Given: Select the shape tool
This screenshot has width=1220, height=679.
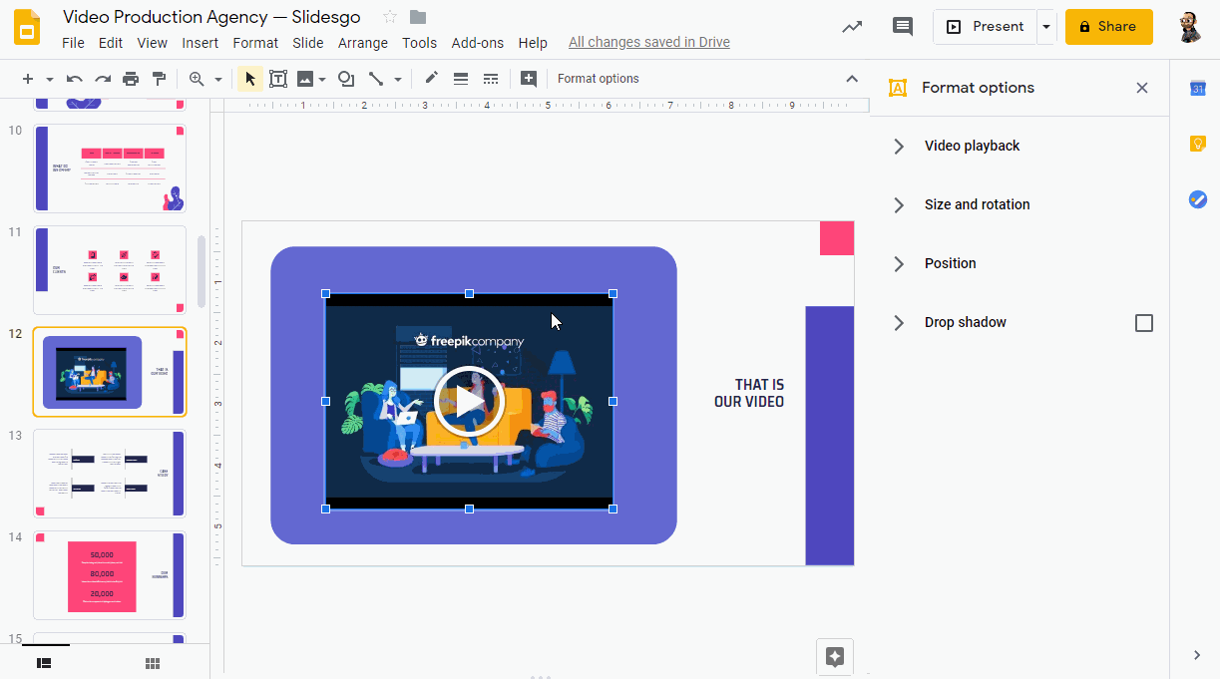Looking at the screenshot, I should [346, 79].
